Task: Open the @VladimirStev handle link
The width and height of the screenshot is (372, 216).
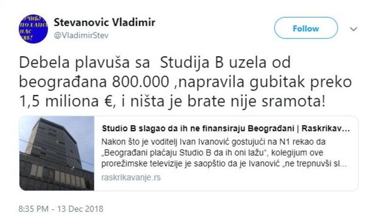Action: tap(81, 35)
